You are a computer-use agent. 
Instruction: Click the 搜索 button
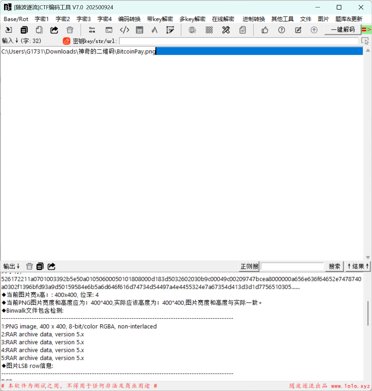[334, 266]
